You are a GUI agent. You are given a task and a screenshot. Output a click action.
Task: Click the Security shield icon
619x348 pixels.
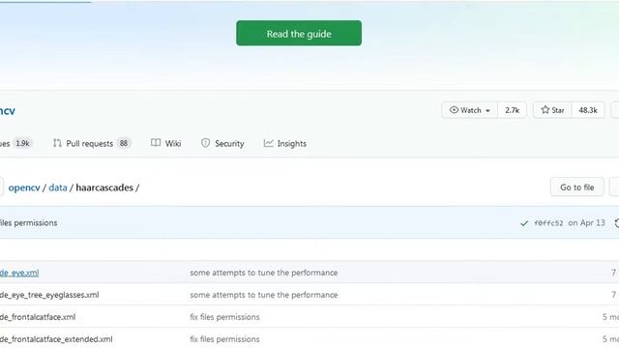click(205, 143)
